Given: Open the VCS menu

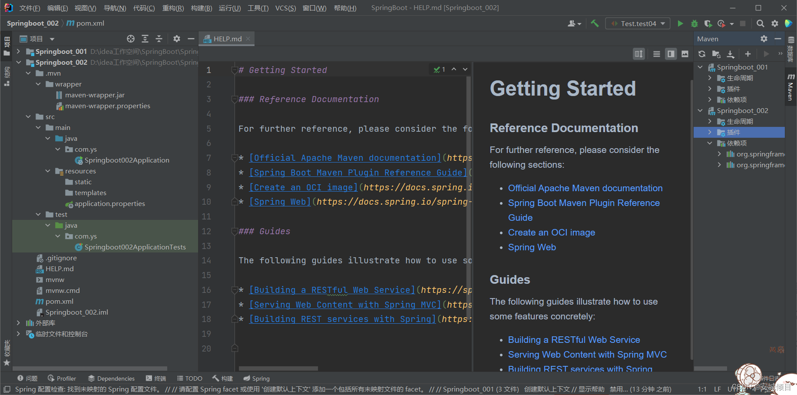Looking at the screenshot, I should 285,7.
